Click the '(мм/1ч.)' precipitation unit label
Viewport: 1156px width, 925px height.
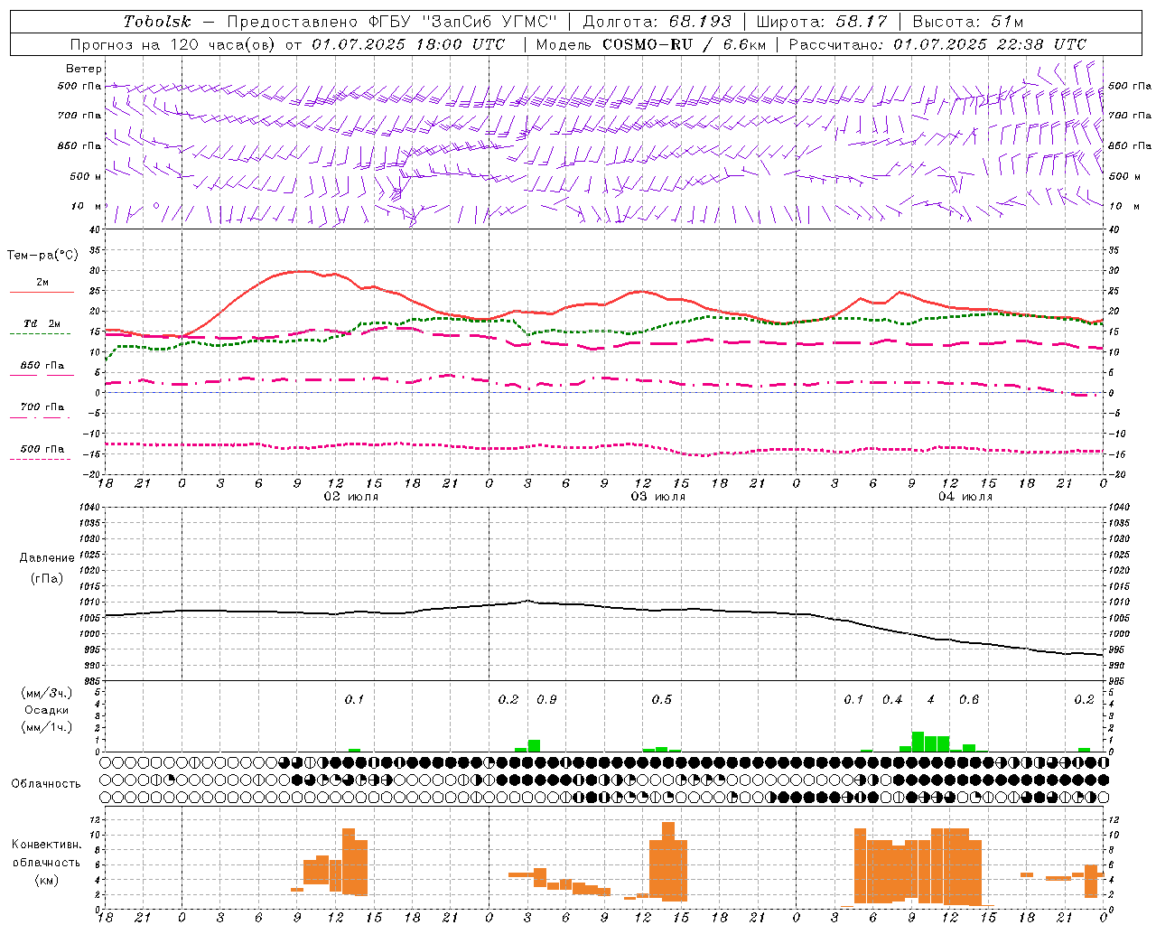[x=46, y=727]
